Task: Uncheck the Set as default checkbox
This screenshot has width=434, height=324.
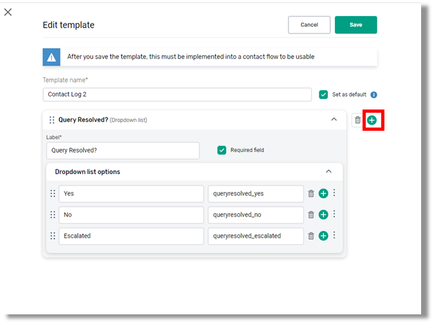Action: point(324,95)
